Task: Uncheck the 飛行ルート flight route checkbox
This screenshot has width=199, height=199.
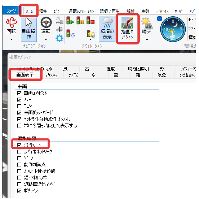Action: [19, 145]
